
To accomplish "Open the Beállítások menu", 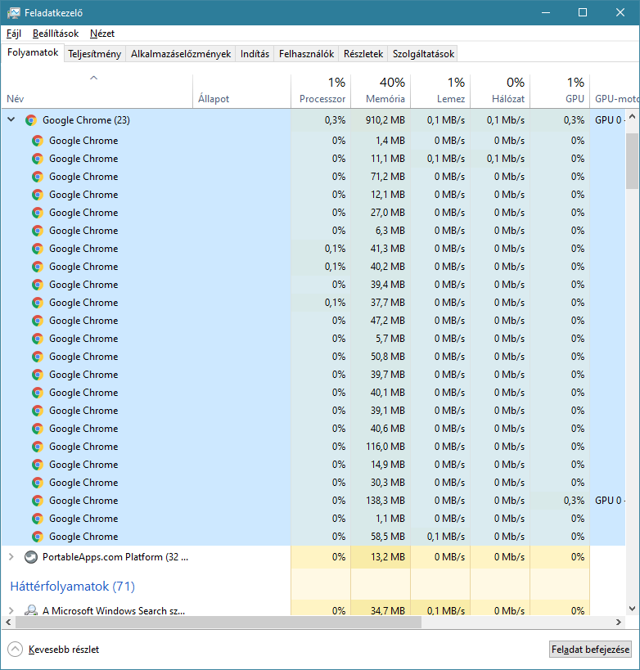I will coord(56,34).
